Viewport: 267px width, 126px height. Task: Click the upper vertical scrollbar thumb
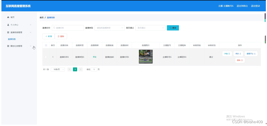[x=265, y=17]
